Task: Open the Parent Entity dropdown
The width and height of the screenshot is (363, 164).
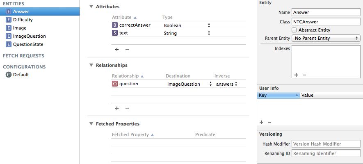Action: pyautogui.click(x=325, y=38)
